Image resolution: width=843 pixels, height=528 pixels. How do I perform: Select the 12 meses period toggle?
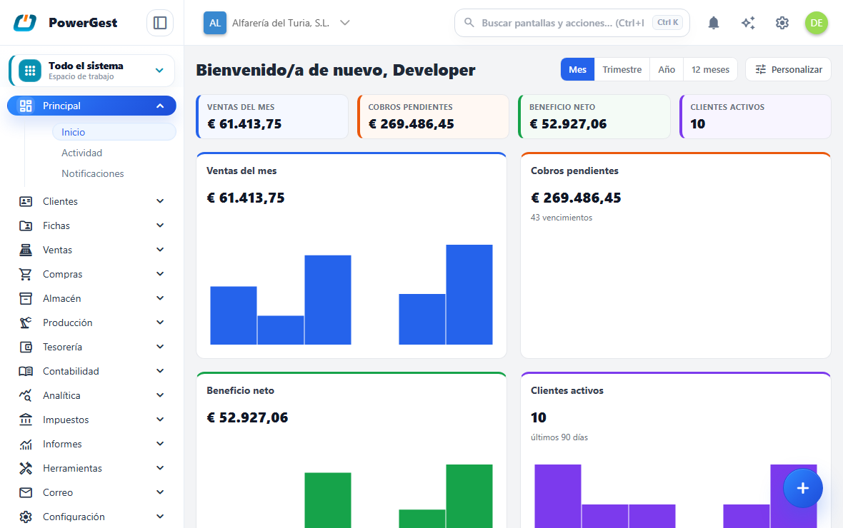coord(710,69)
